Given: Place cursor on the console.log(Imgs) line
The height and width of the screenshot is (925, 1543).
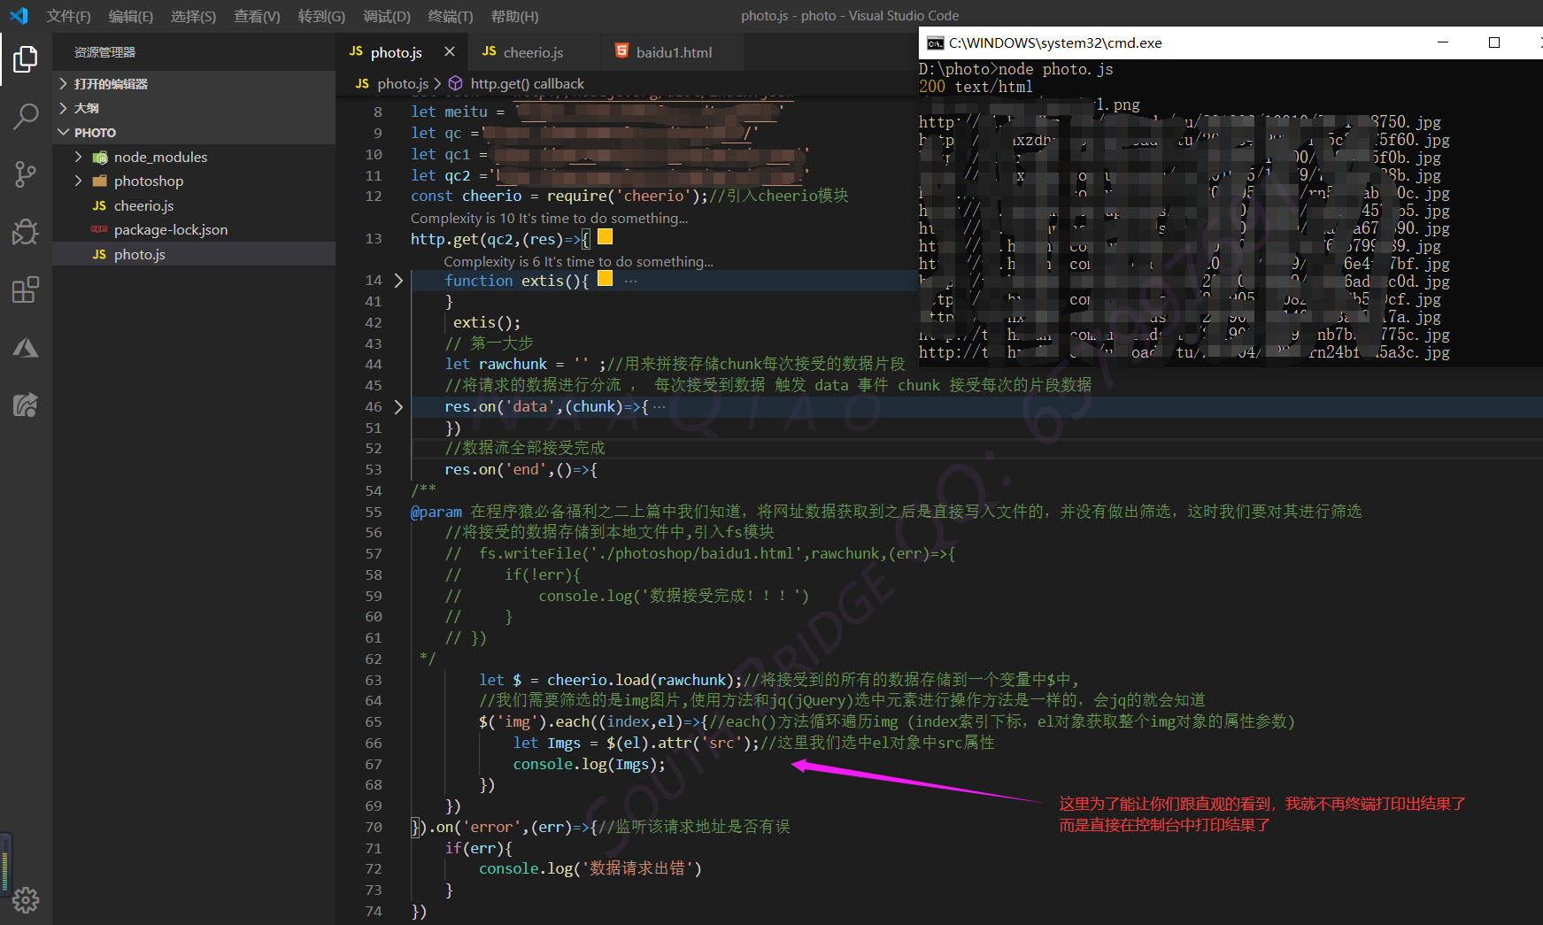Looking at the screenshot, I should [x=589, y=764].
